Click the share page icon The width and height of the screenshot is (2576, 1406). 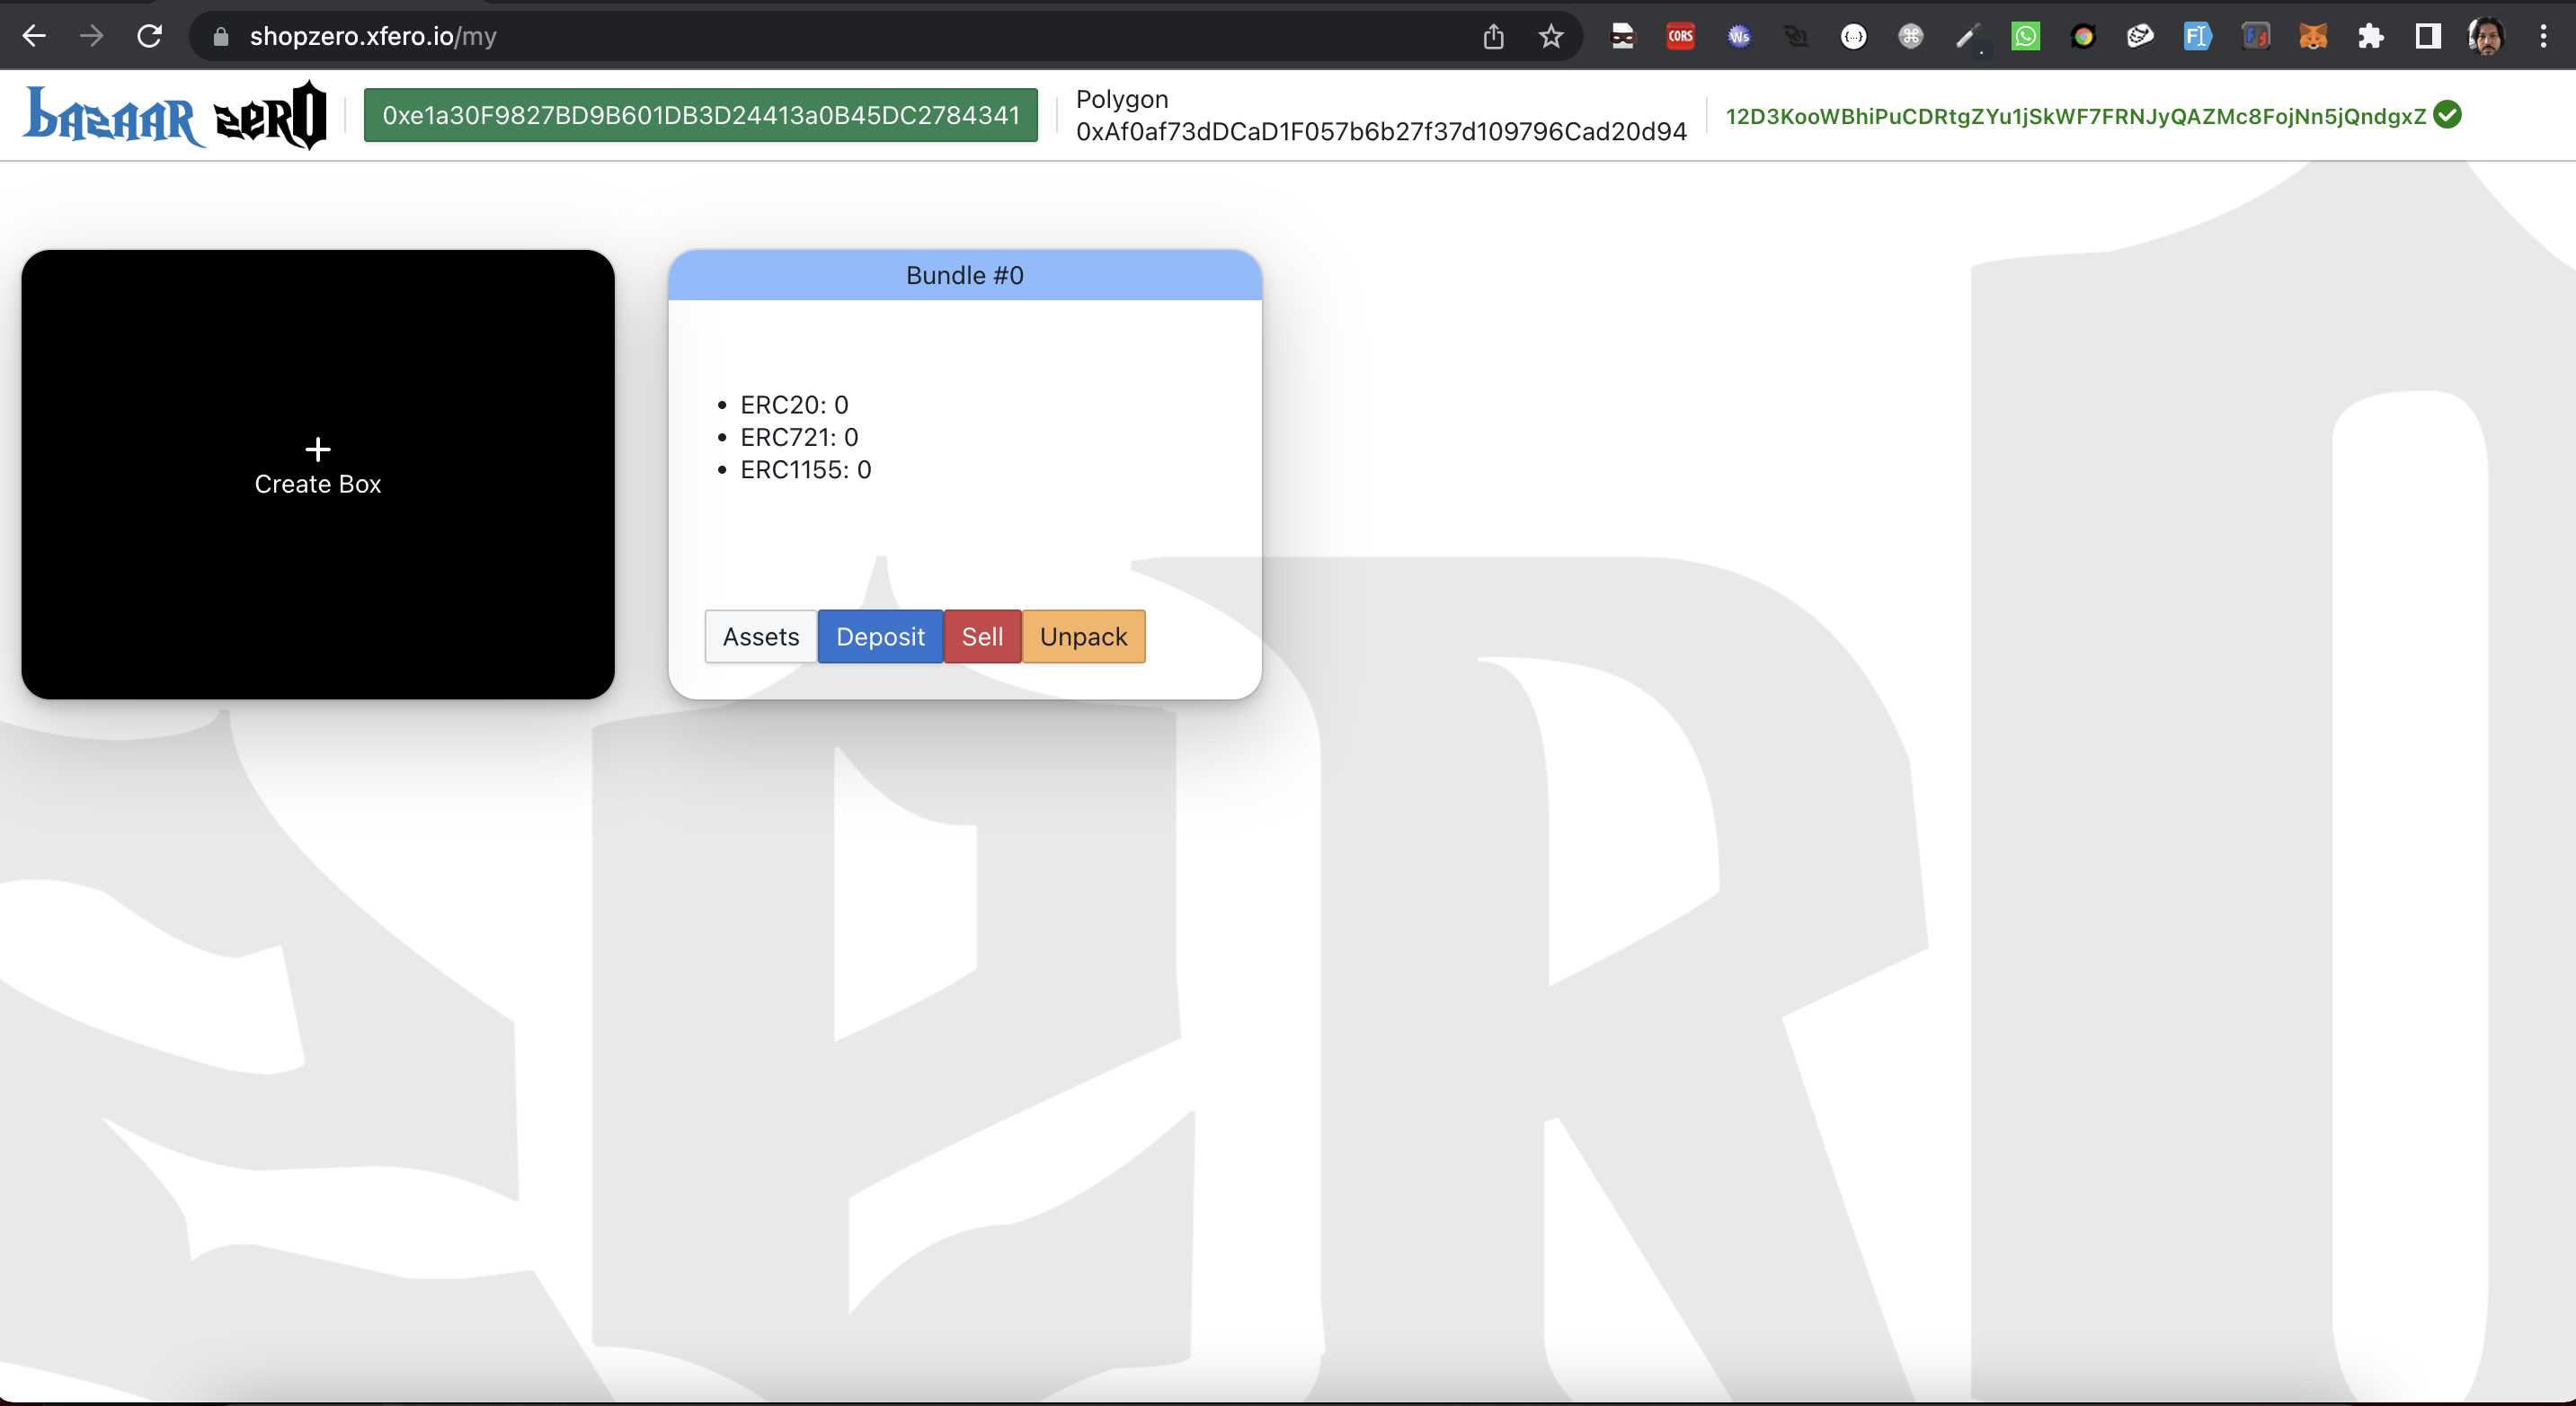point(1493,37)
